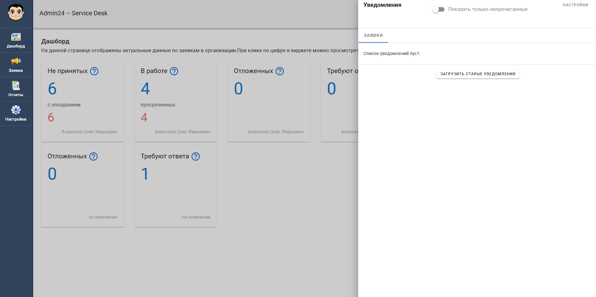The width and height of the screenshot is (596, 297).
Task: Click the 0 in company-wide Отложенных card
Action: (x=52, y=174)
